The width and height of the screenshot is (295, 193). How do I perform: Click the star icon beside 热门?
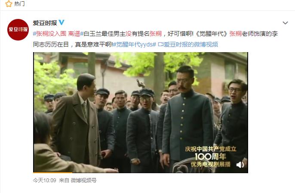9,3
